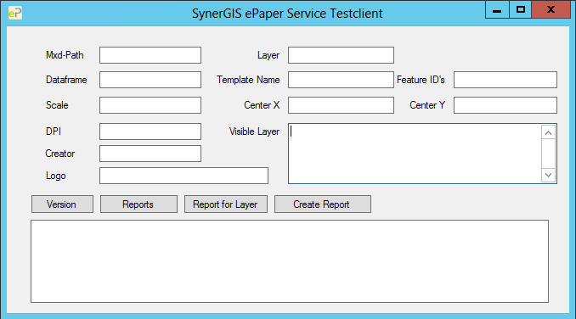
Task: Click into the Layer text field
Action: point(341,55)
